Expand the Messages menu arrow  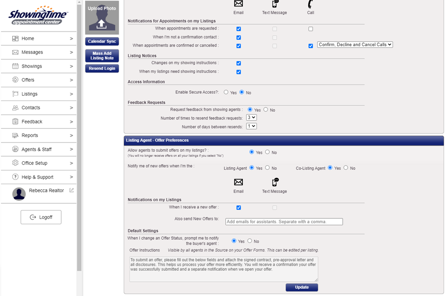pos(72,52)
